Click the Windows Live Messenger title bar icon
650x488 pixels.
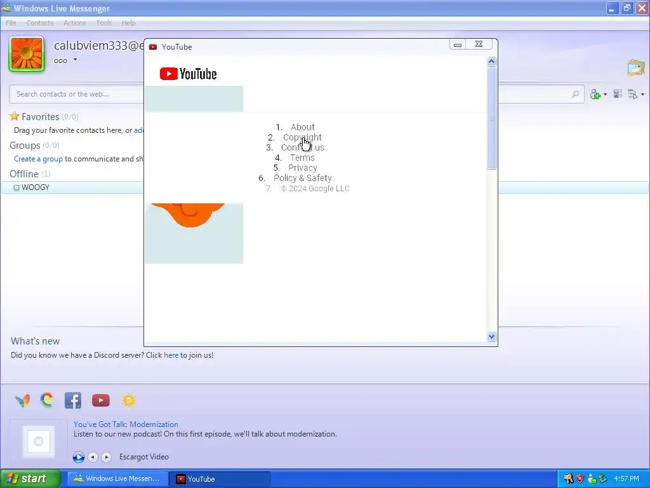tap(6, 8)
